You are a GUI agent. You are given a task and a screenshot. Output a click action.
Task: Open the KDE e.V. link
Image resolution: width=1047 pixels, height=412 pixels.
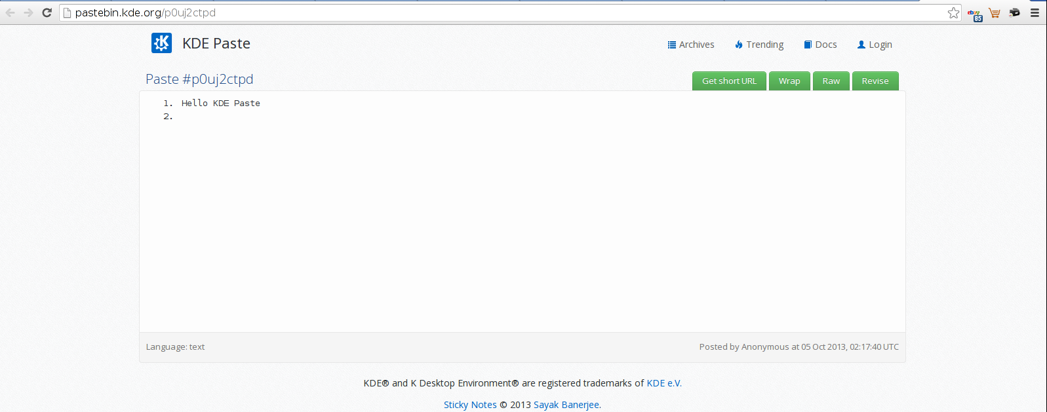[664, 383]
